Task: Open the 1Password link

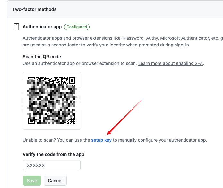Action: [x=133, y=38]
